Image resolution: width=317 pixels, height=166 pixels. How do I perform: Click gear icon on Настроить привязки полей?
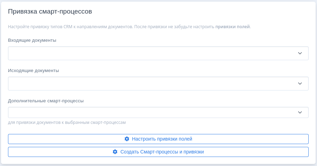(127, 139)
